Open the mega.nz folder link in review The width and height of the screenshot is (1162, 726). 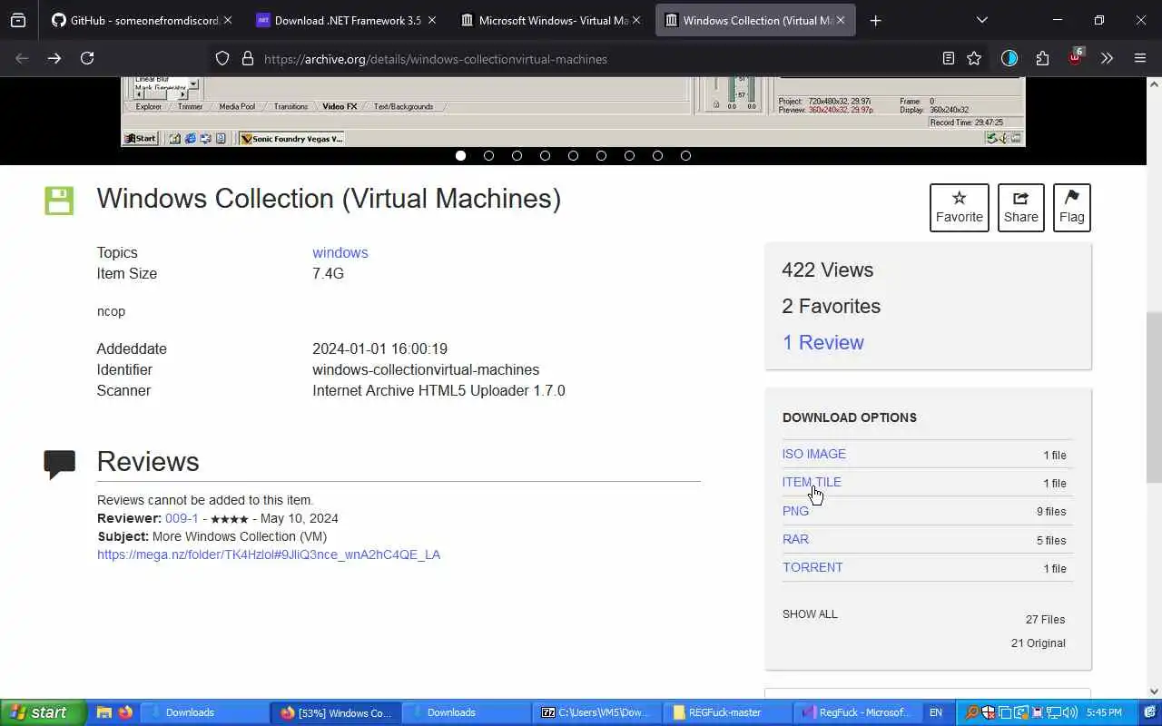[x=269, y=554]
